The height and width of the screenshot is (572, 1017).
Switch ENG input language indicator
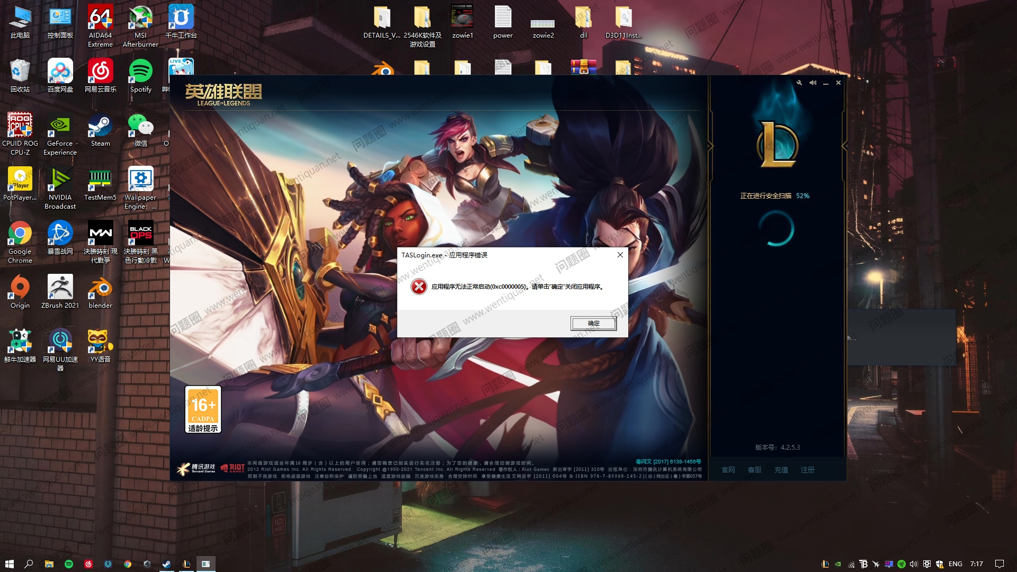955,564
